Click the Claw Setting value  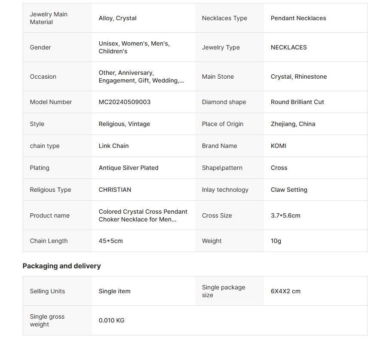click(x=288, y=190)
